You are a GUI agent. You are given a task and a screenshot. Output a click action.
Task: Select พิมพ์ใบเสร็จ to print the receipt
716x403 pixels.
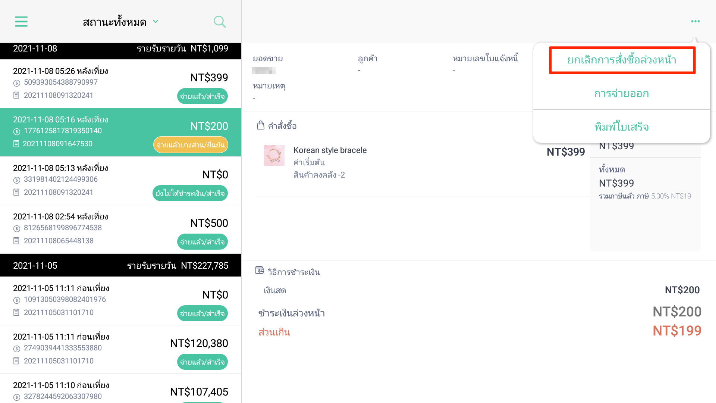(622, 126)
